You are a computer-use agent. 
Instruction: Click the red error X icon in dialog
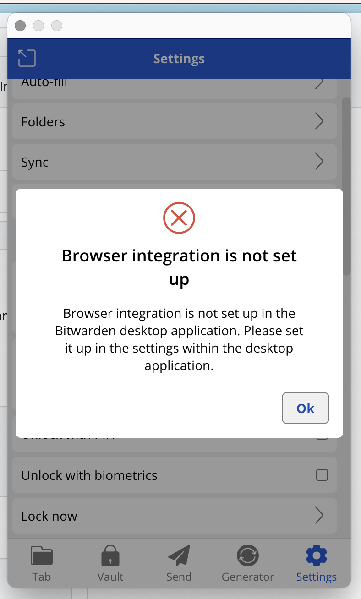pyautogui.click(x=179, y=218)
